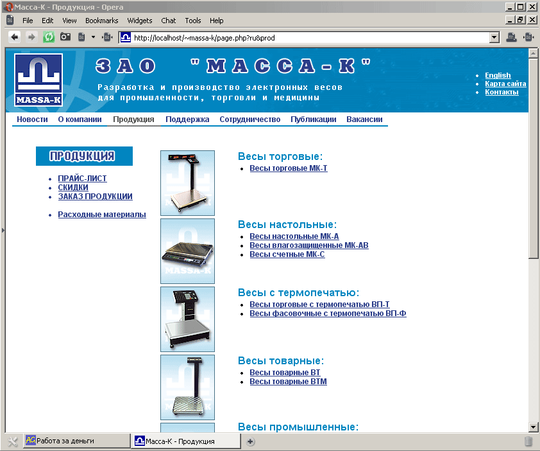Image resolution: width=540 pixels, height=451 pixels.
Task: Click the page icon with side arrows left of address bar
Action: (x=108, y=37)
